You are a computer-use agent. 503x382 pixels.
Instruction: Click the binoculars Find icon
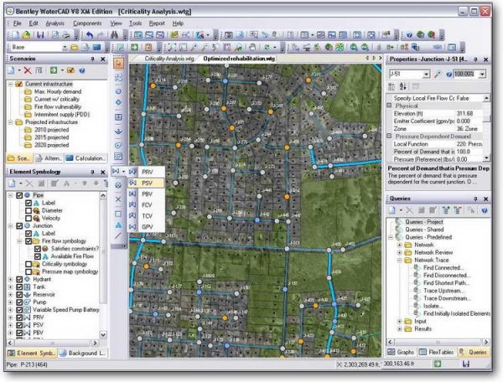115,34
